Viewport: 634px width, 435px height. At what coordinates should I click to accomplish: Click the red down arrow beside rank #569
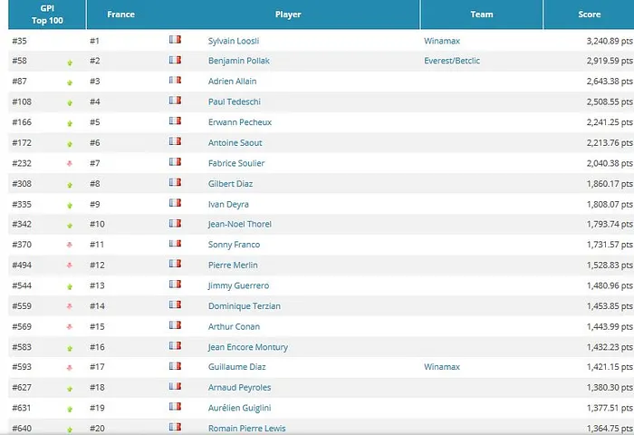click(70, 327)
